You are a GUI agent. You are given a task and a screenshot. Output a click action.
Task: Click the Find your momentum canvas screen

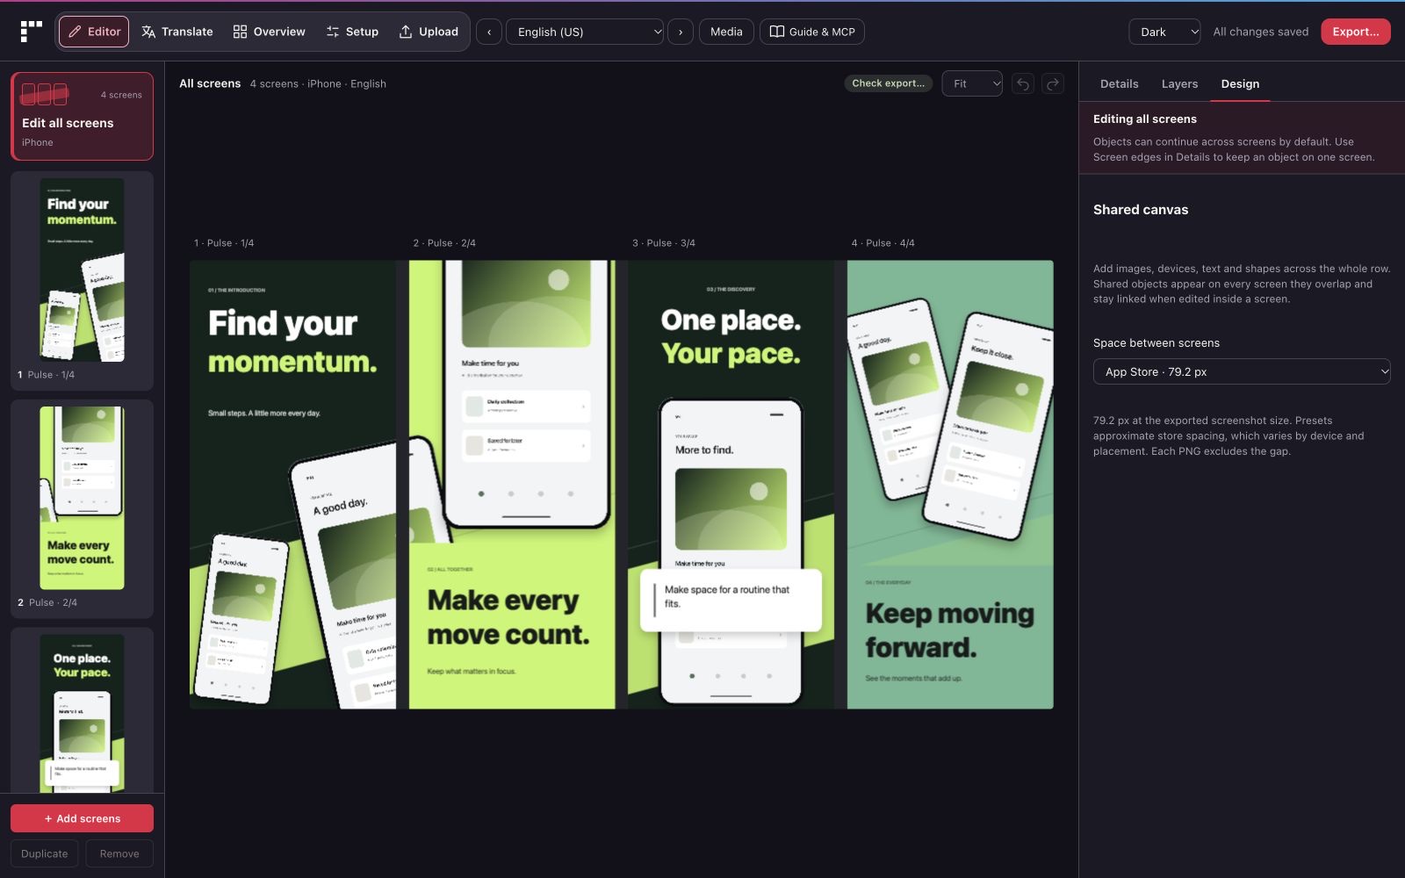point(292,485)
